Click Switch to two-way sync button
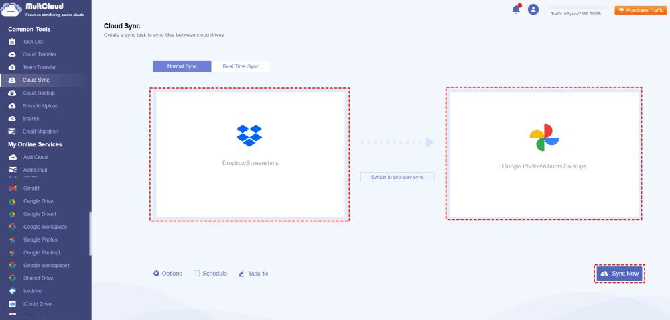 tap(397, 177)
